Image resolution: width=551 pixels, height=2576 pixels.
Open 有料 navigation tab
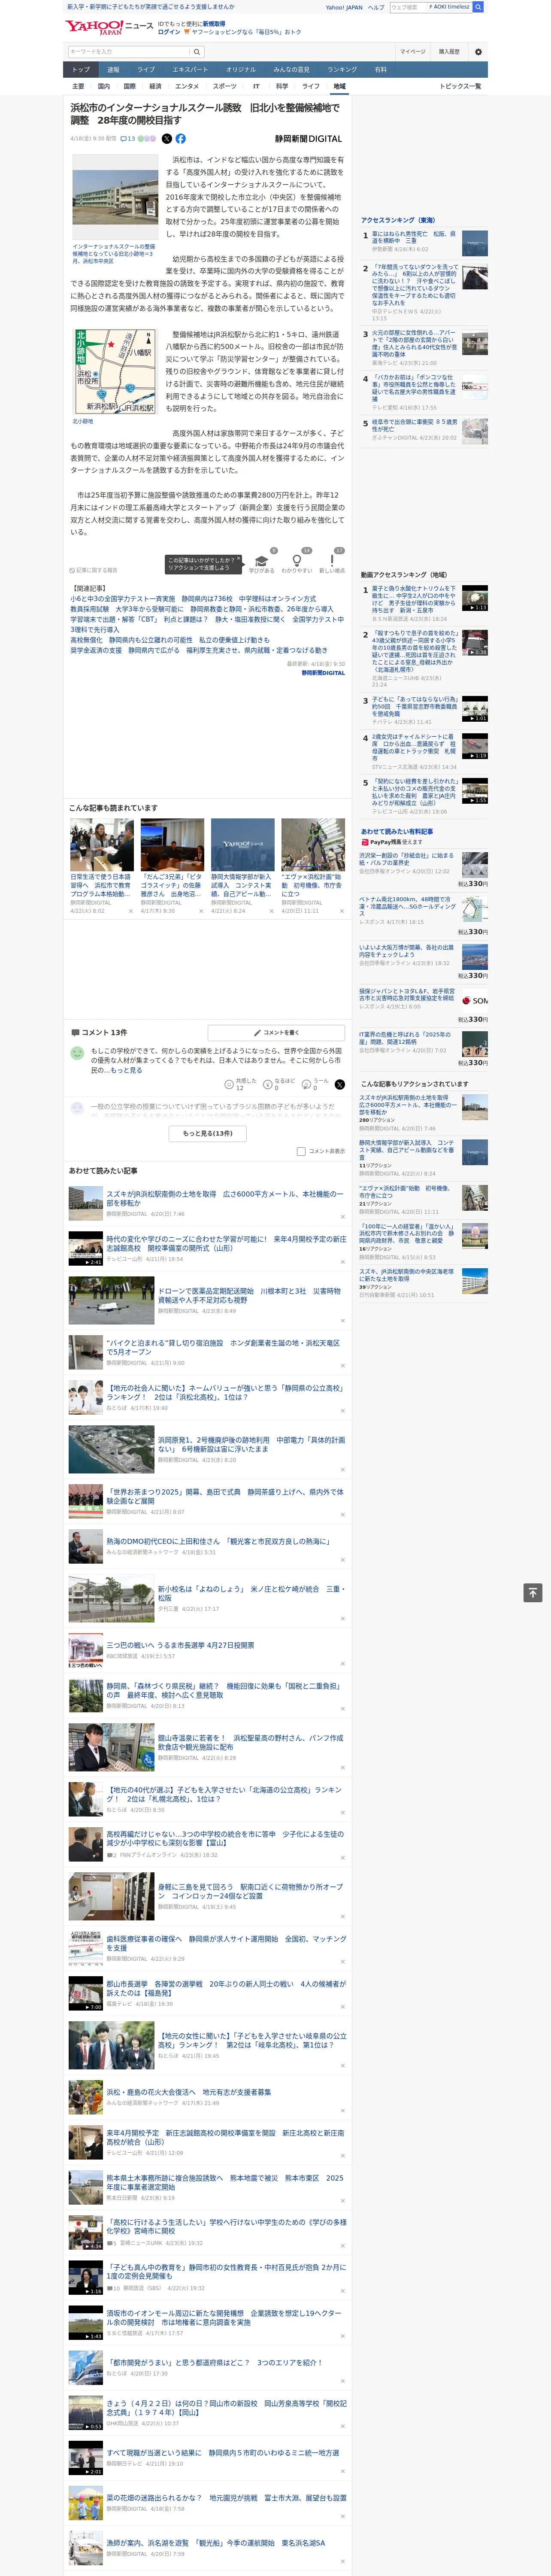coord(380,70)
